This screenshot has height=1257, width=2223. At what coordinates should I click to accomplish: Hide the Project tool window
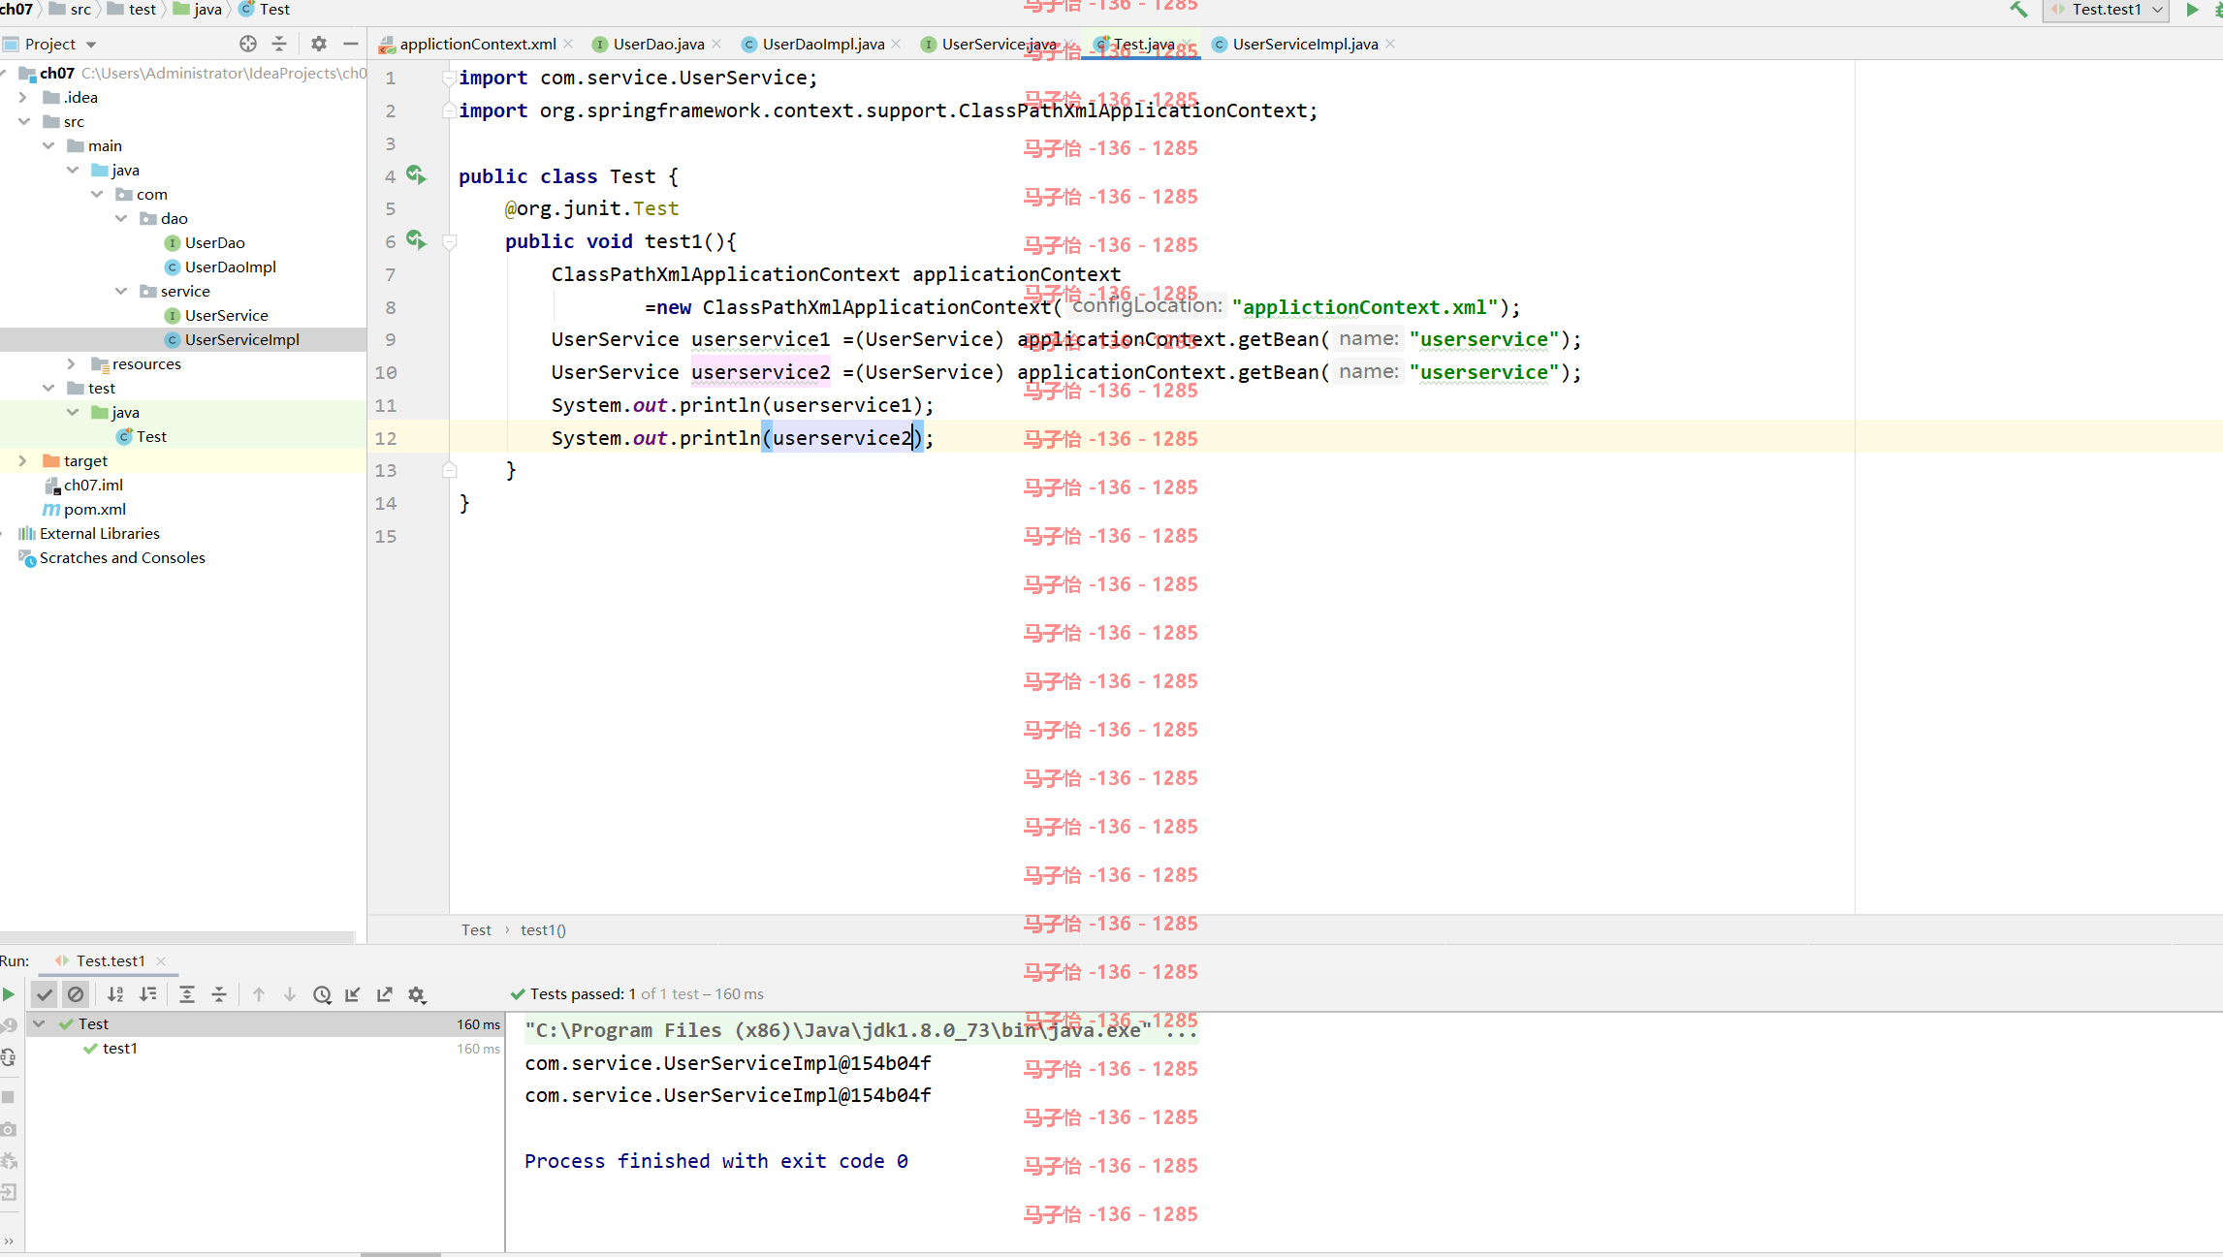click(x=350, y=44)
